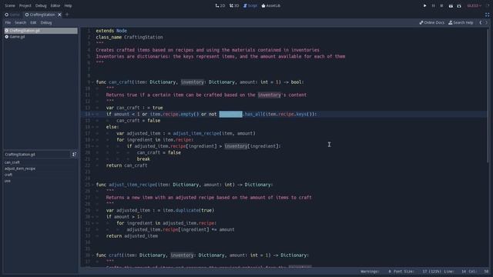Image resolution: width=493 pixels, height=277 pixels.
Task: Open the Scene menu
Action: click(x=10, y=5)
